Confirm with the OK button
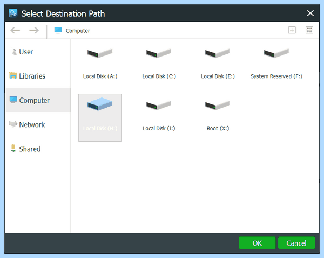The width and height of the screenshot is (324, 258). click(257, 243)
